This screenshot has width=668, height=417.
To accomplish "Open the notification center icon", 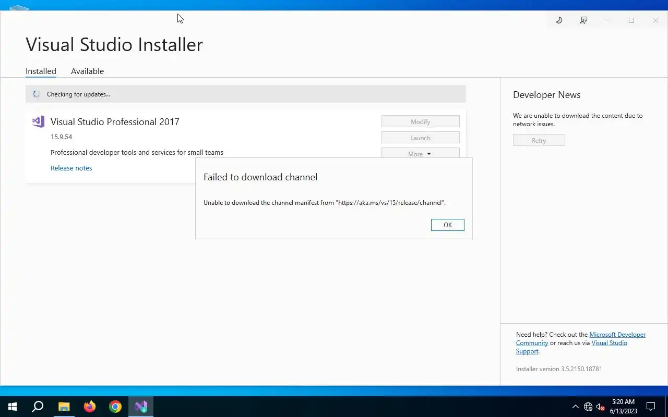I will point(651,407).
